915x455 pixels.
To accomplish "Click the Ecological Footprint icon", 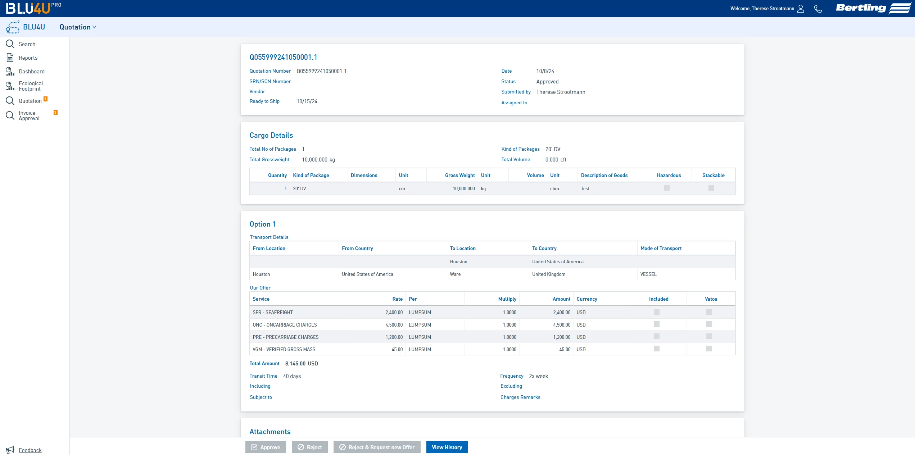I will coord(10,86).
